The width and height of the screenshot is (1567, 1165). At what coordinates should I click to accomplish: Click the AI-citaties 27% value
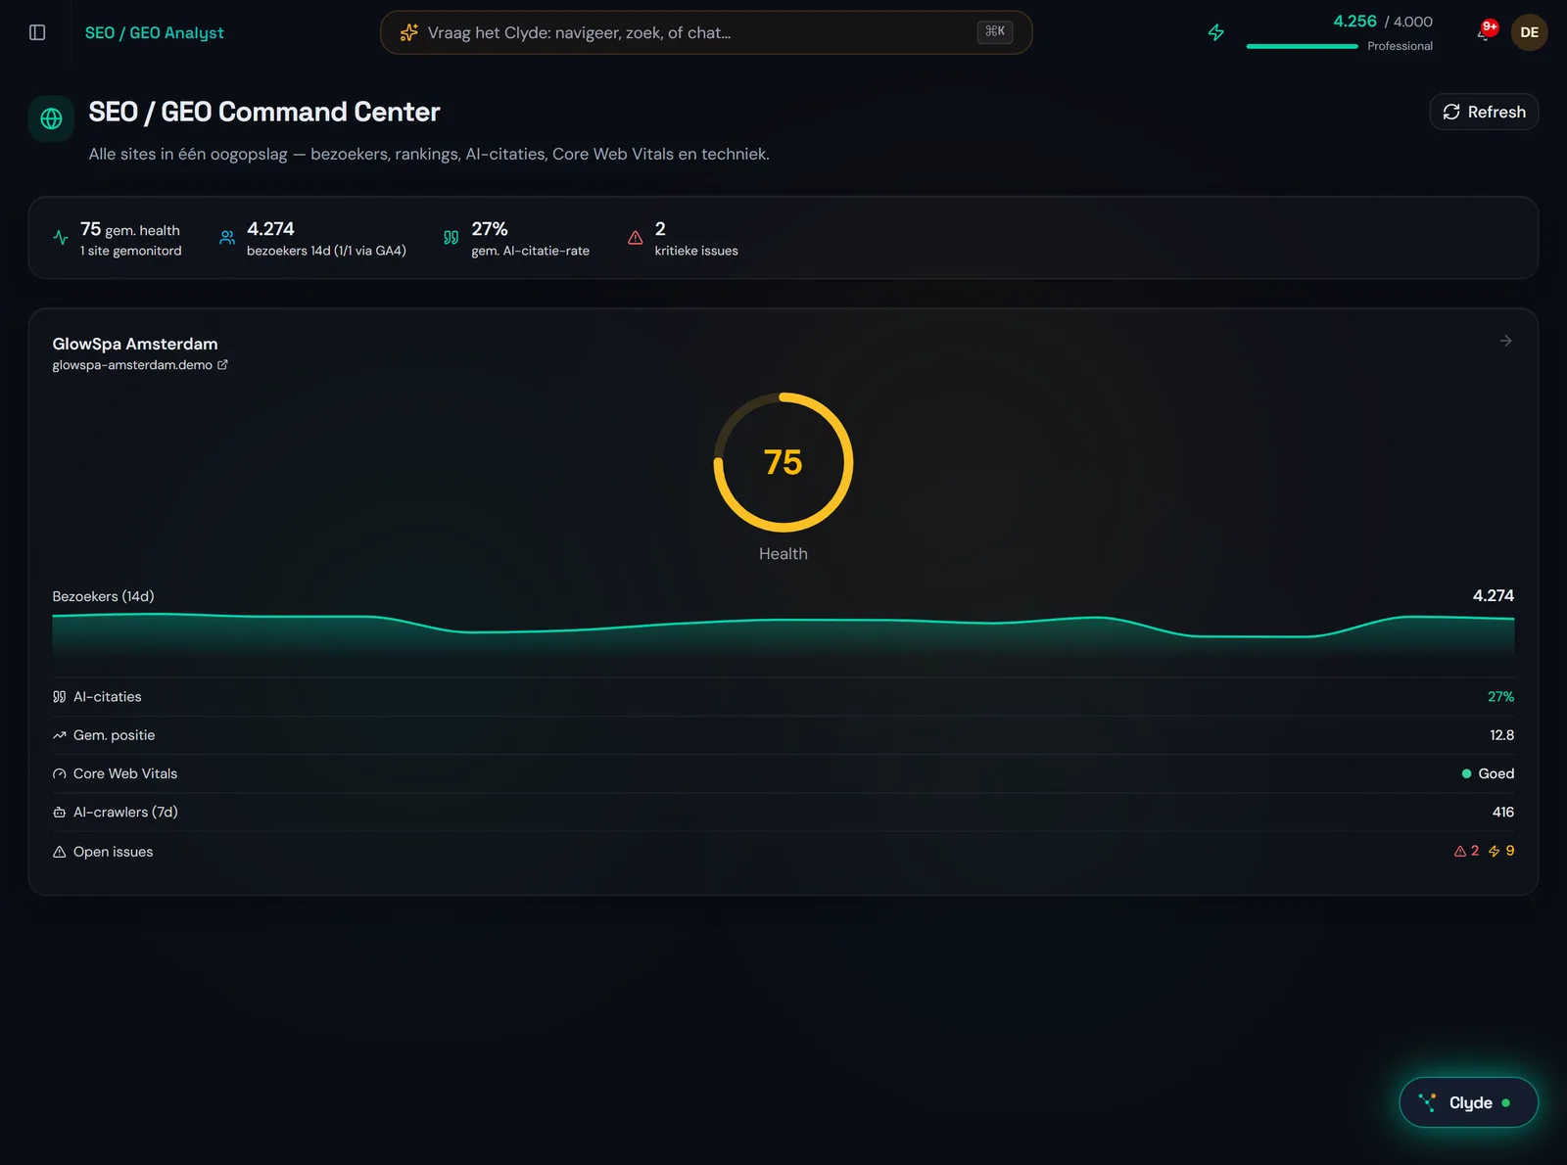[1500, 697]
